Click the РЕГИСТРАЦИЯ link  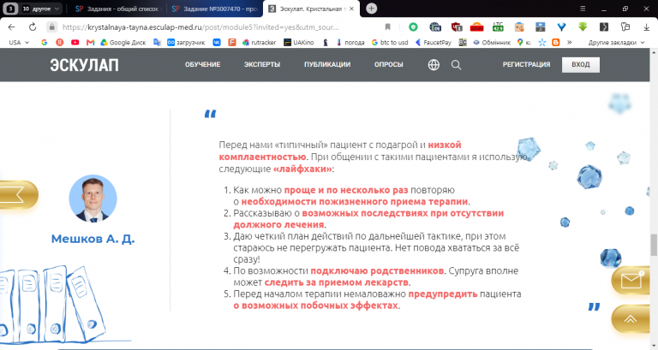pos(526,64)
